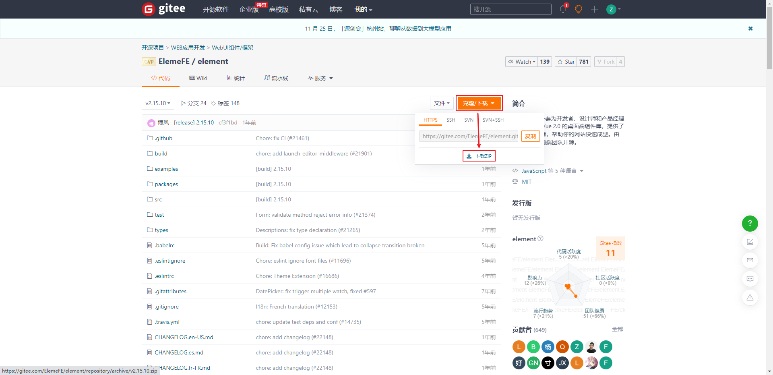Click the Gitee logo

tap(163, 9)
